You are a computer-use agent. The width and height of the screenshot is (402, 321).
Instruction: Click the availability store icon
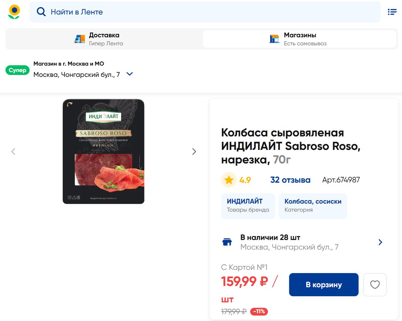[227, 242]
